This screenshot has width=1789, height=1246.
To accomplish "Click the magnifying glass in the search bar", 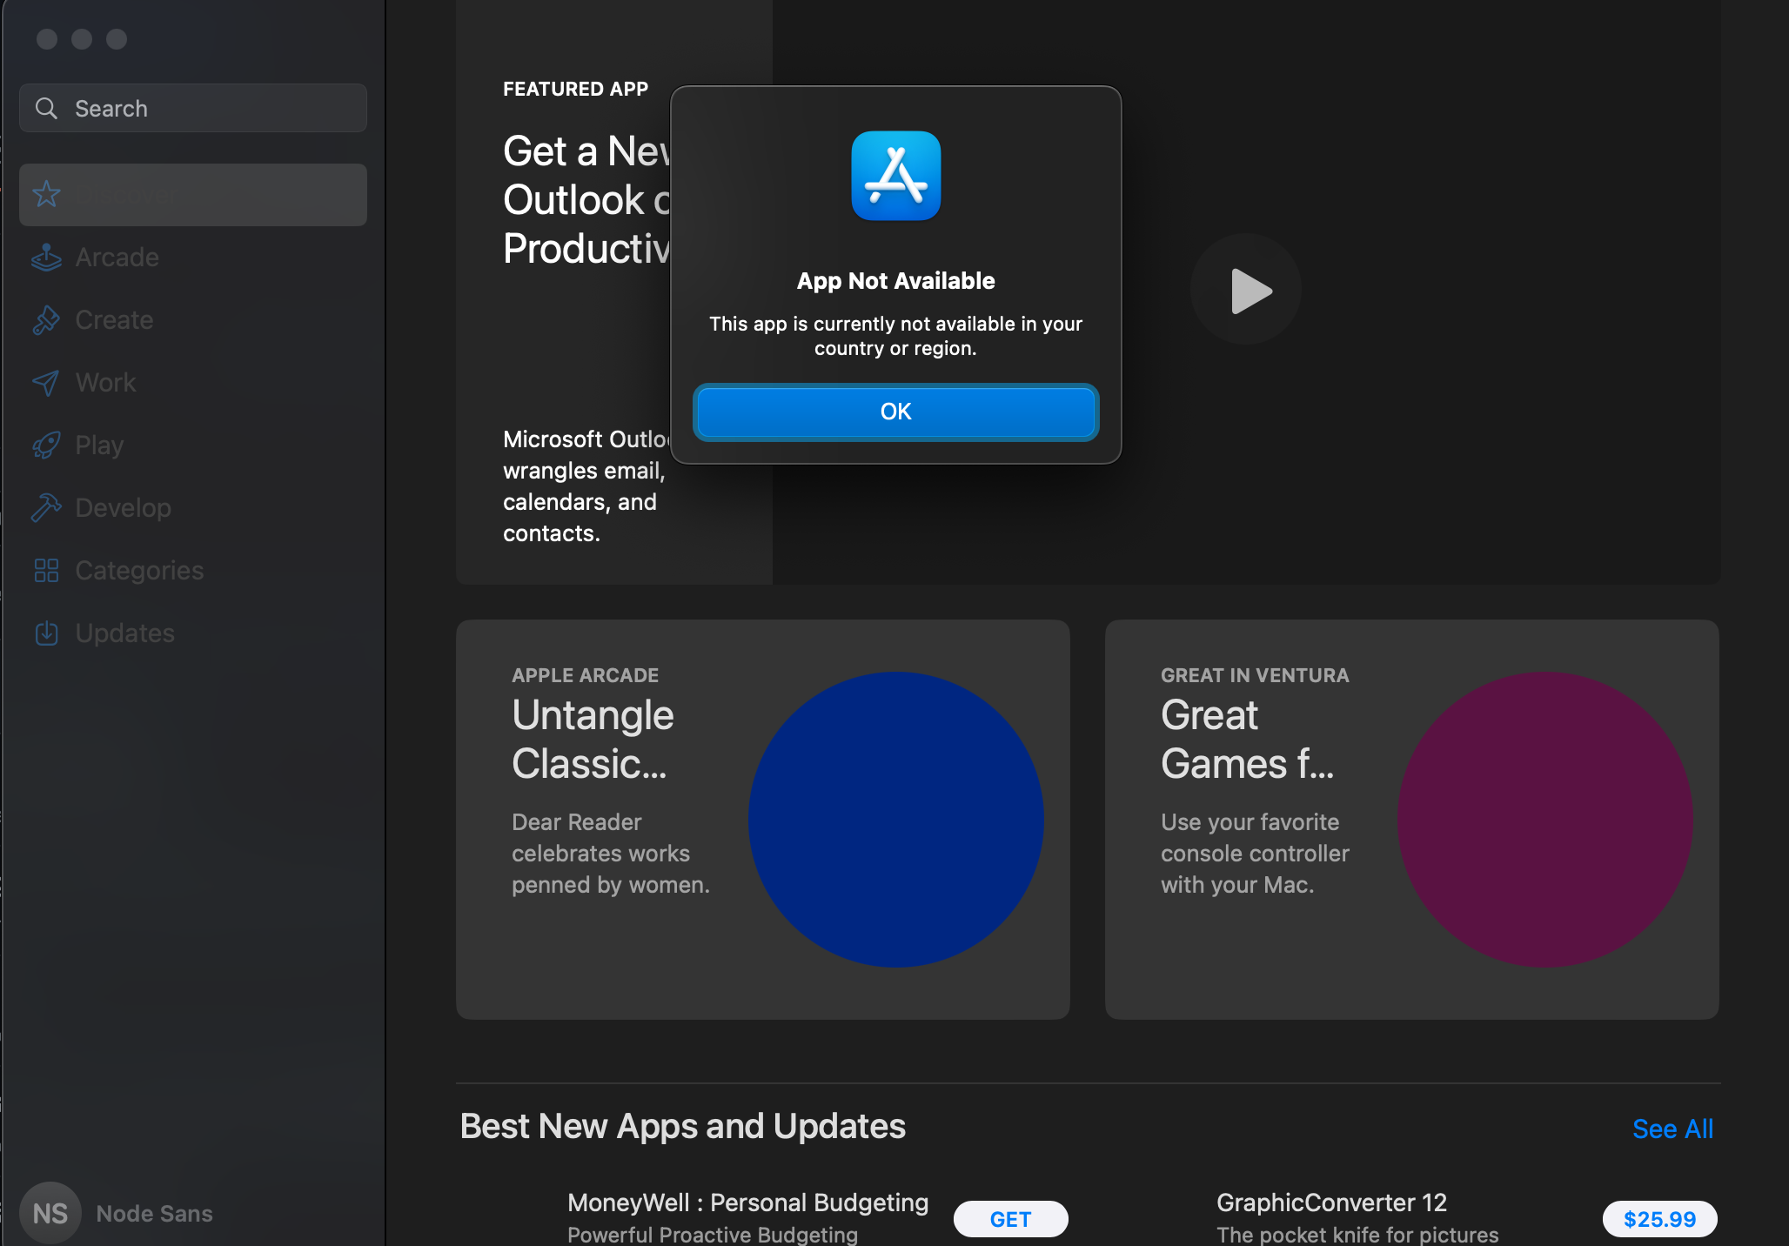I will 48,108.
